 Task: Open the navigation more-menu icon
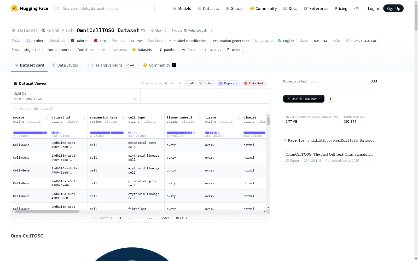[x=356, y=8]
